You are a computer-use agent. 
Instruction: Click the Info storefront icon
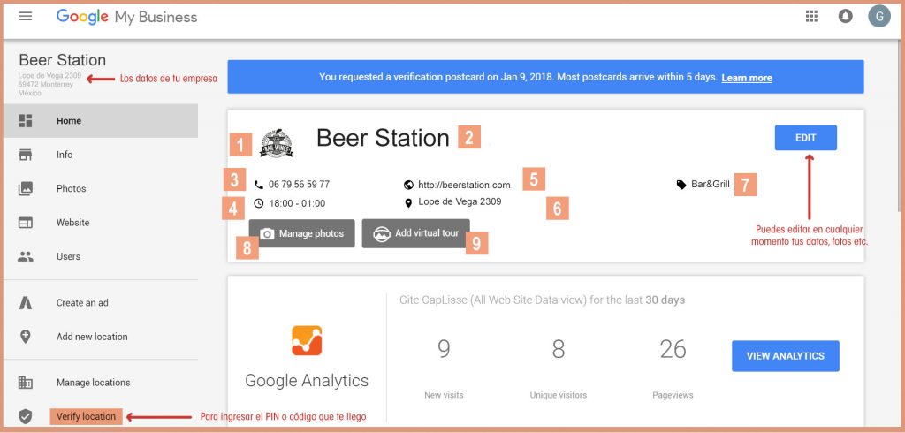tap(26, 155)
